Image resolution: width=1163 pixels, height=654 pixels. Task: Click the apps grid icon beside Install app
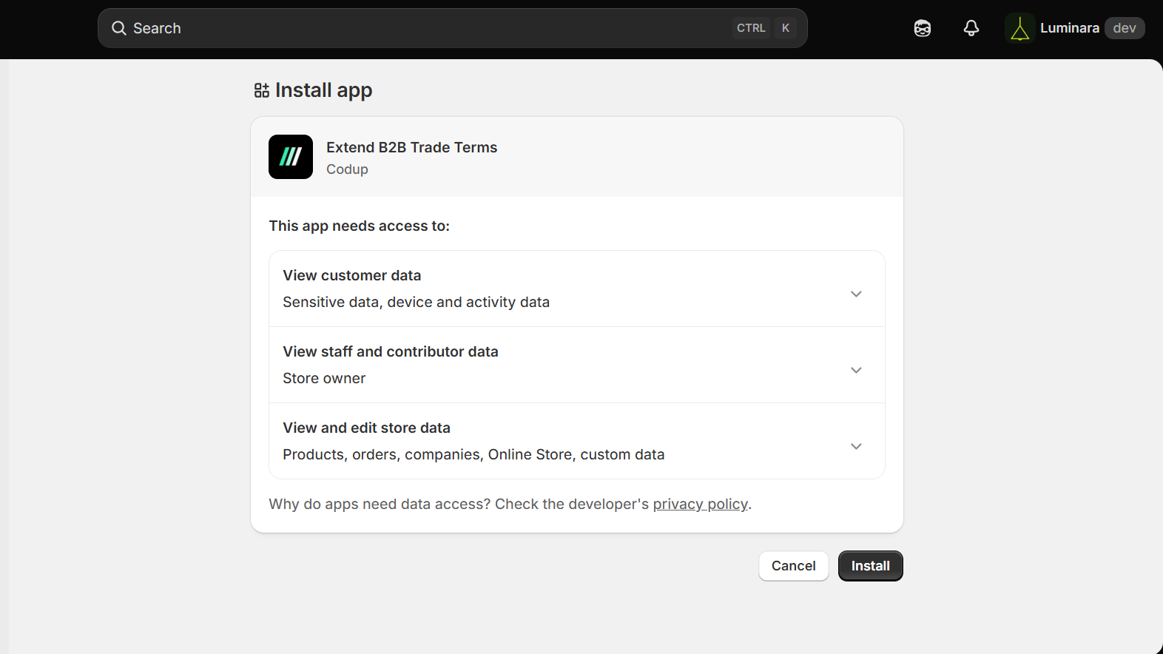pos(261,90)
